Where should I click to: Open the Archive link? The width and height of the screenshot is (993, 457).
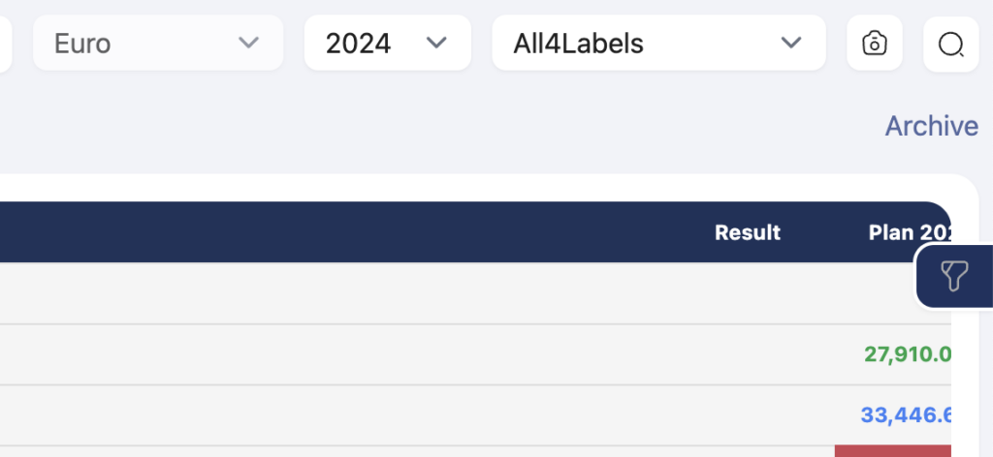[x=932, y=126]
